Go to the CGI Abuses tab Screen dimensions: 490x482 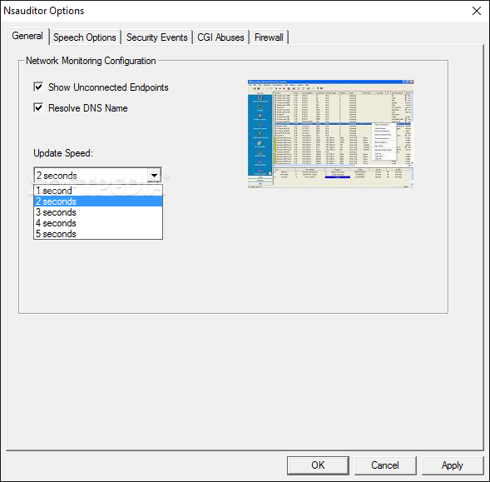pyautogui.click(x=220, y=37)
